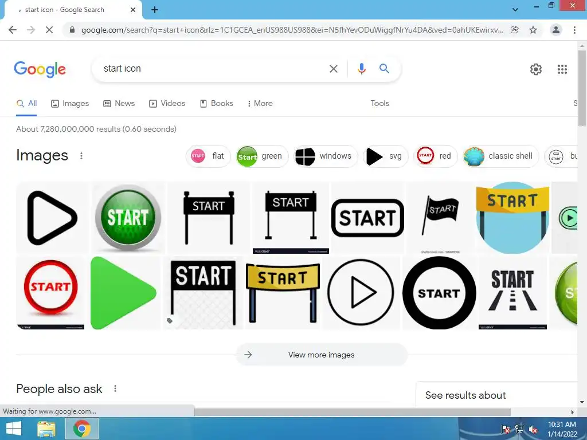Open the green round START button image
587x440 pixels.
point(128,218)
